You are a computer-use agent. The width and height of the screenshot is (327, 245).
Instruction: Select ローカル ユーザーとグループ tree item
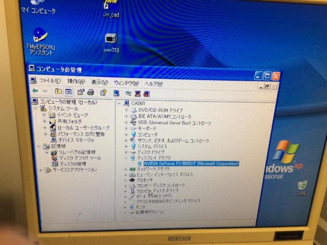pyautogui.click(x=83, y=128)
